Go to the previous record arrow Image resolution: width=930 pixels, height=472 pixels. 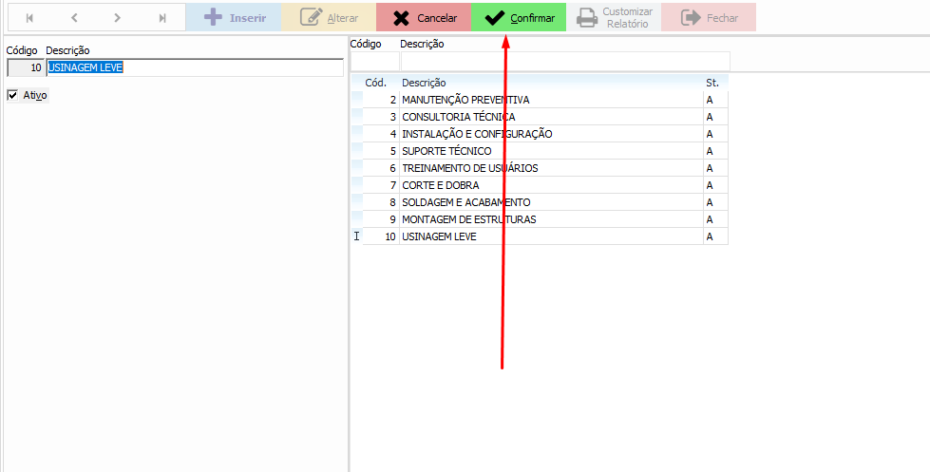coord(73,18)
